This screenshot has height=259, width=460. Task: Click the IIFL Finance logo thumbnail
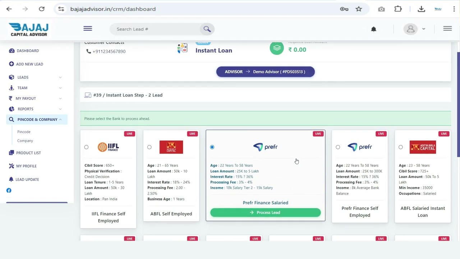pyautogui.click(x=108, y=147)
